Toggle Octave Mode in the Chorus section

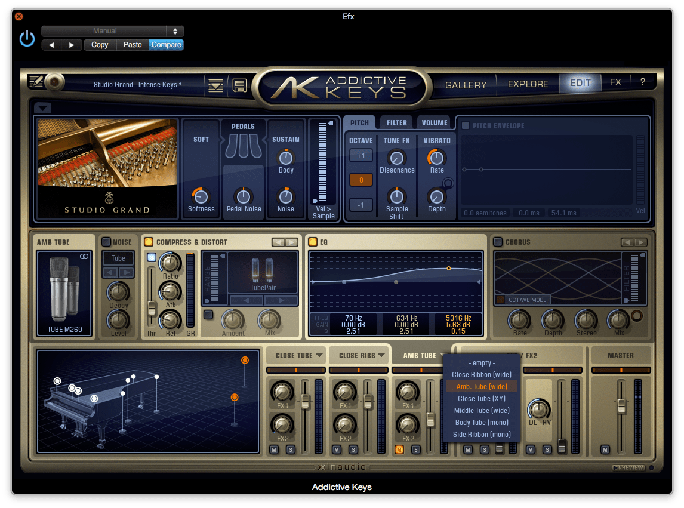tap(500, 300)
